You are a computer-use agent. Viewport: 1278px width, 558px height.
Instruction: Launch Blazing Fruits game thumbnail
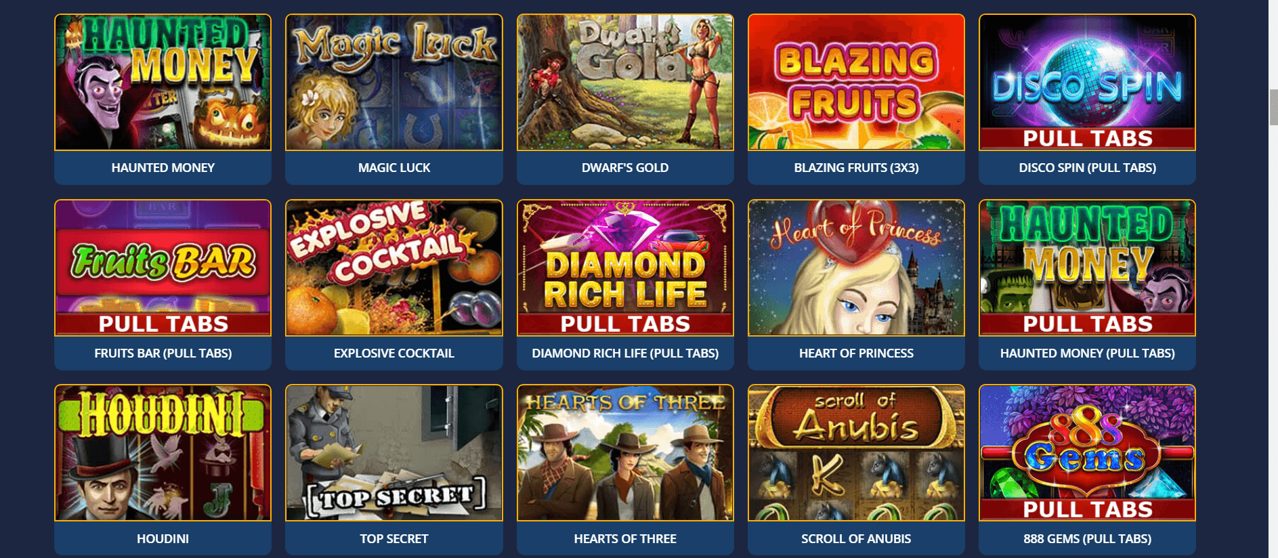pos(856,82)
